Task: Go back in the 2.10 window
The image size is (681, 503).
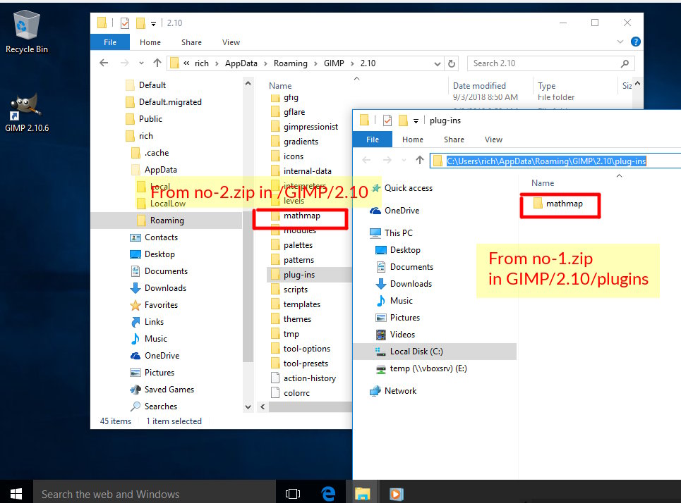Action: (x=104, y=63)
